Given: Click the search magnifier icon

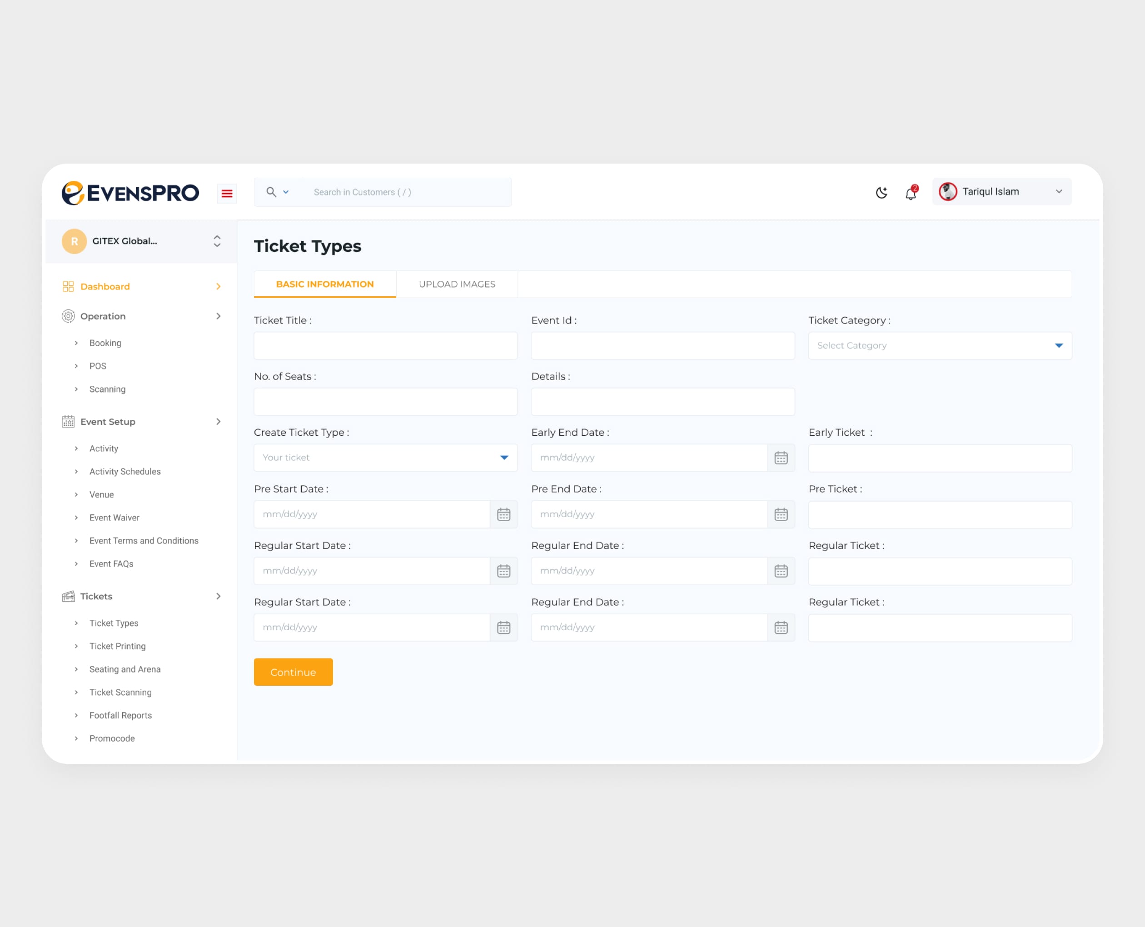Looking at the screenshot, I should pyautogui.click(x=271, y=192).
